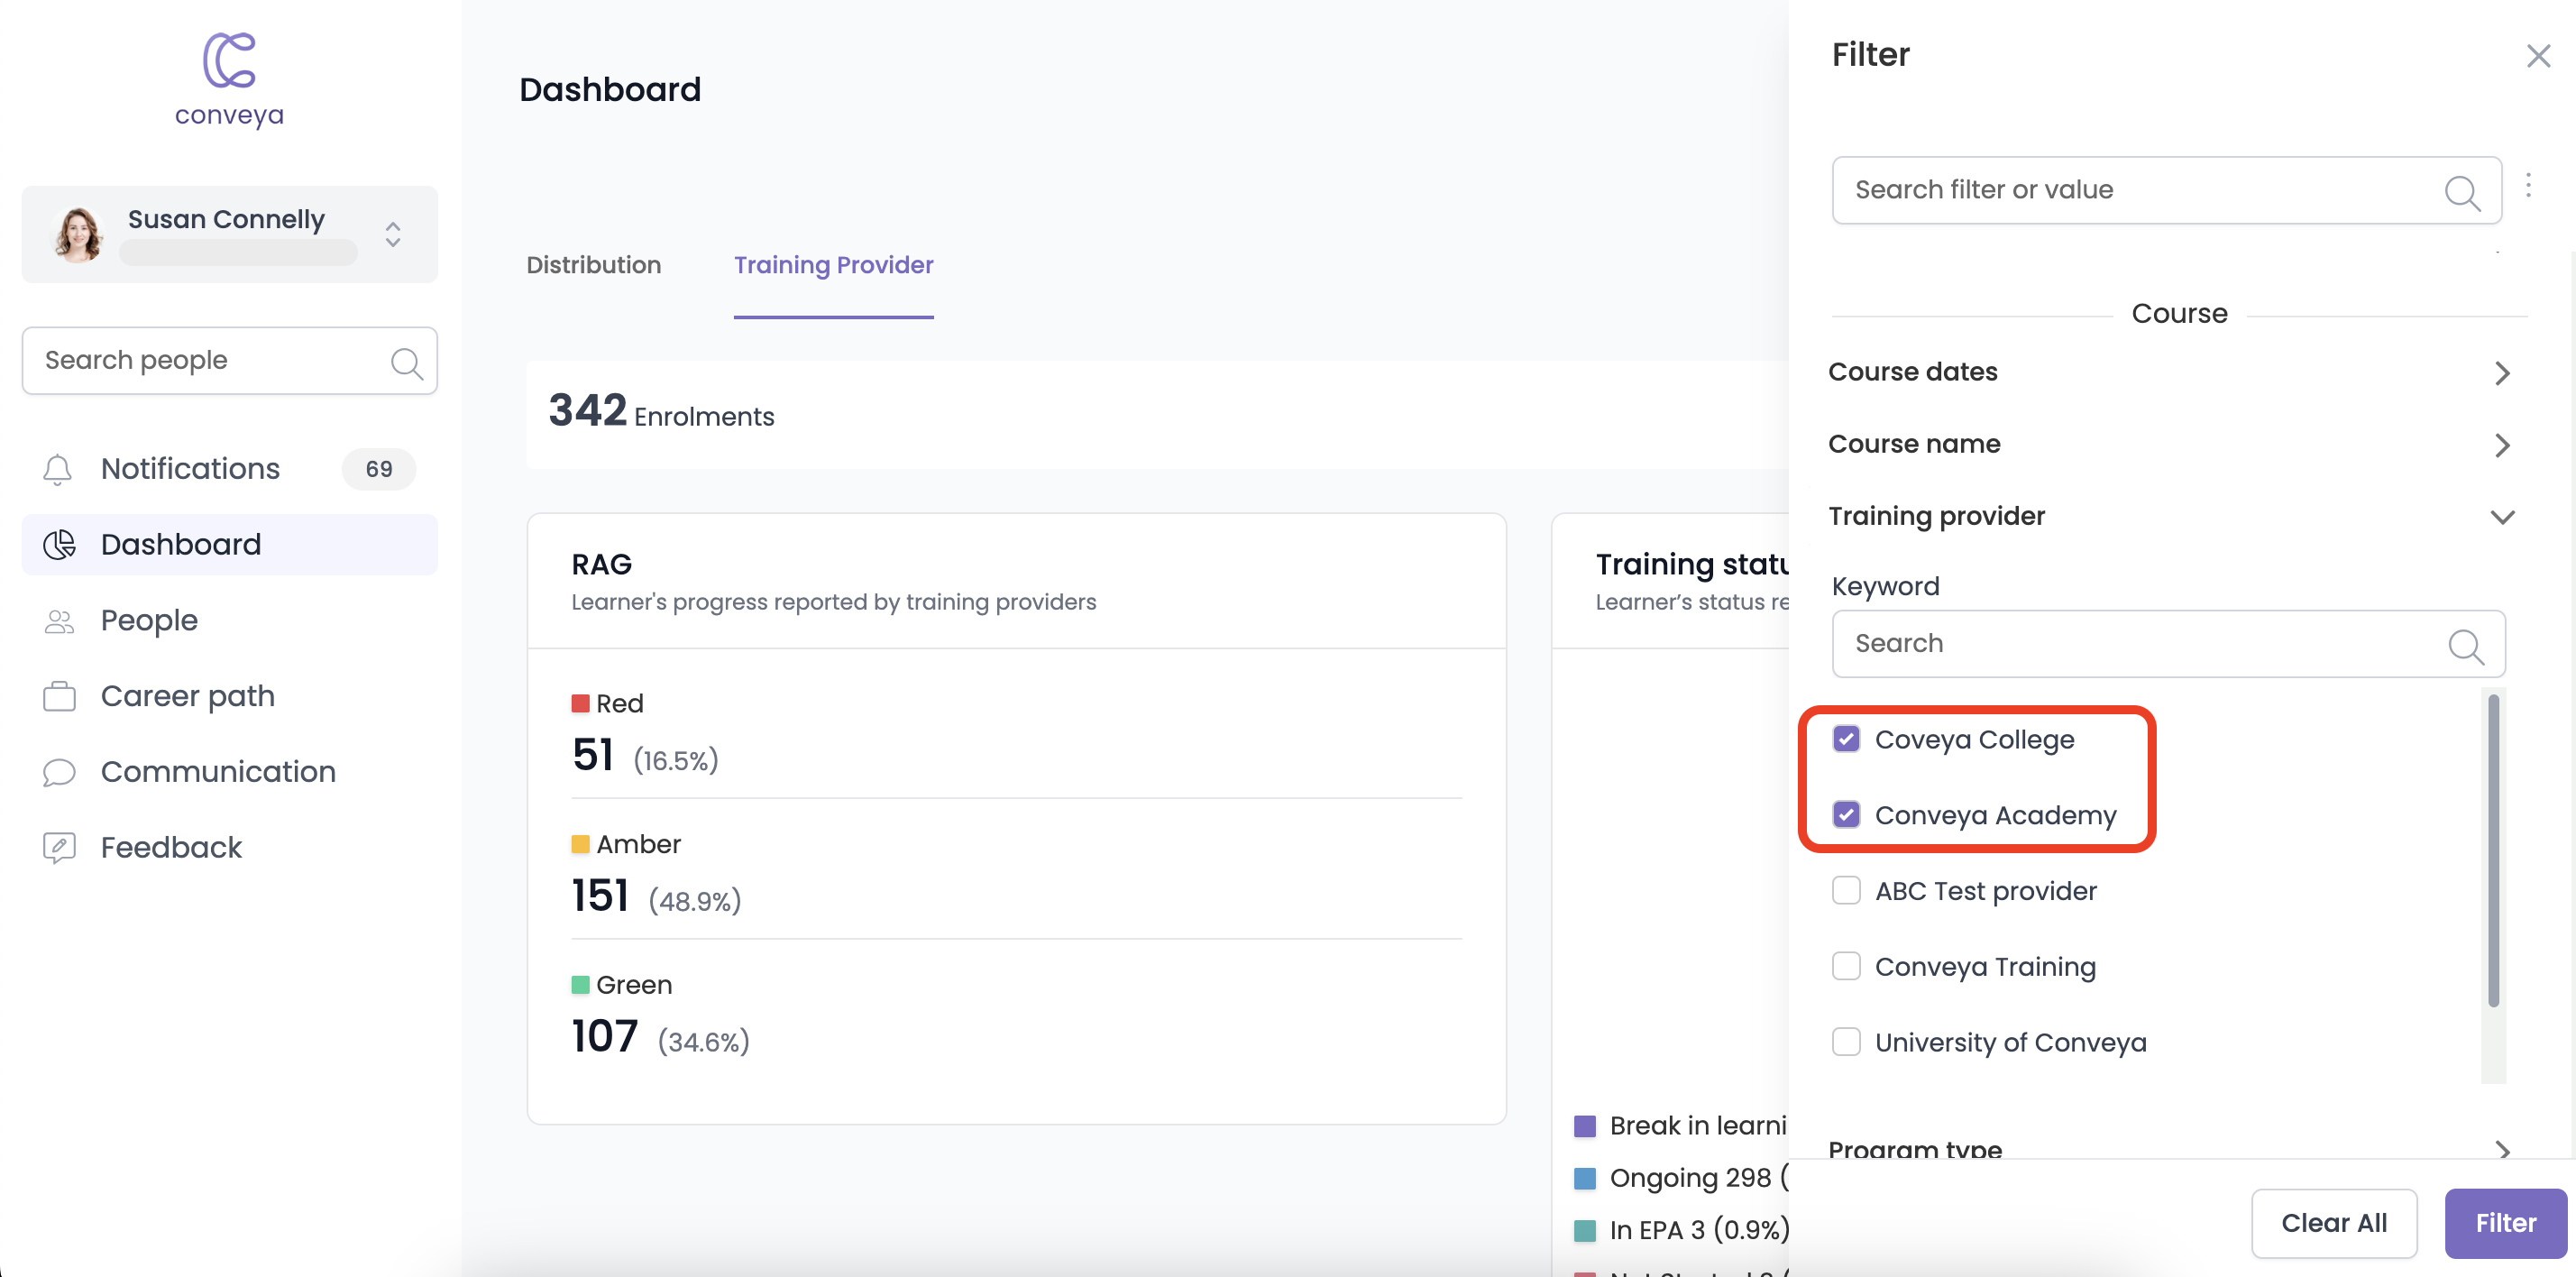Click the 342 Enrolments count
The height and width of the screenshot is (1277, 2576).
pos(661,412)
